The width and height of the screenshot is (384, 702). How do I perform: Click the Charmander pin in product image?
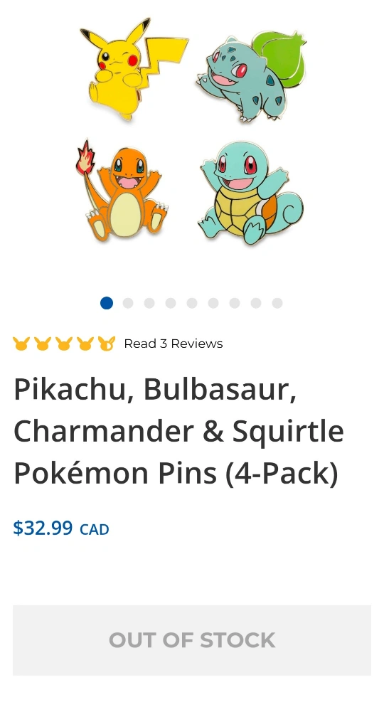(x=120, y=191)
